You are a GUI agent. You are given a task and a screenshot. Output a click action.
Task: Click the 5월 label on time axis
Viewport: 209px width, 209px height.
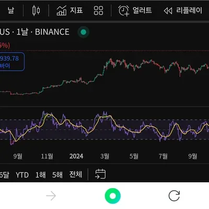point(134,156)
